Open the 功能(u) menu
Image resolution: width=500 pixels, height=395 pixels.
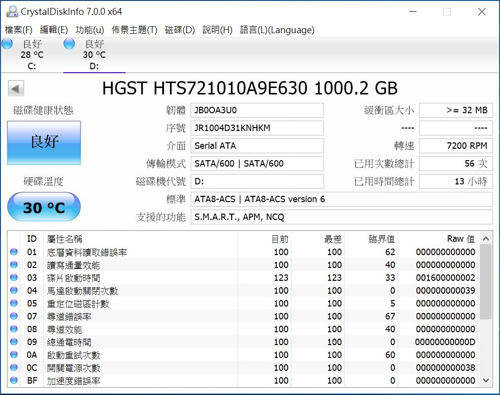click(89, 30)
